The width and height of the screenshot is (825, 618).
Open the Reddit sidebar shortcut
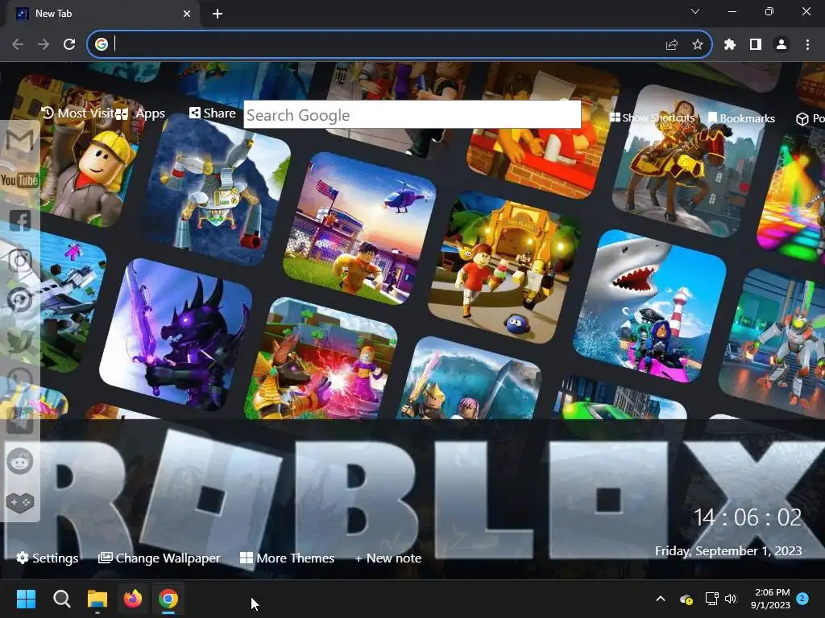20,461
